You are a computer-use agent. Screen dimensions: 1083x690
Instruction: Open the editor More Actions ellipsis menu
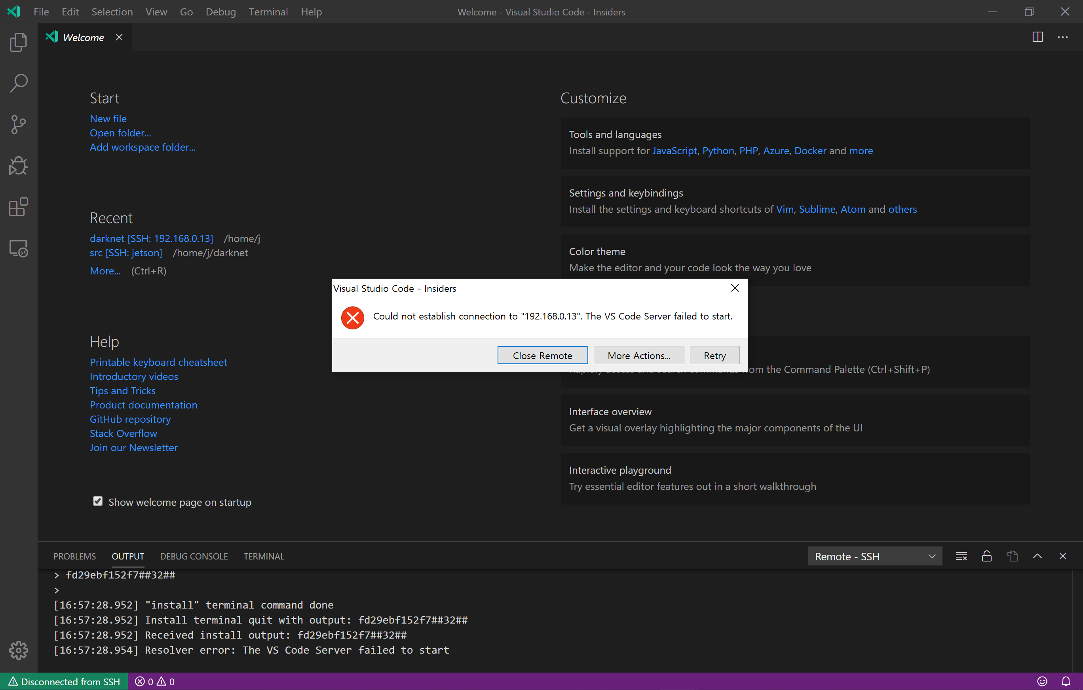pos(1063,37)
